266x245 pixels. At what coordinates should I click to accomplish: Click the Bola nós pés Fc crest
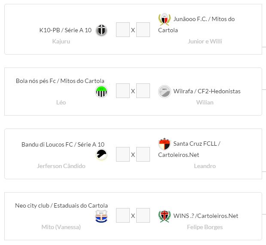(101, 92)
